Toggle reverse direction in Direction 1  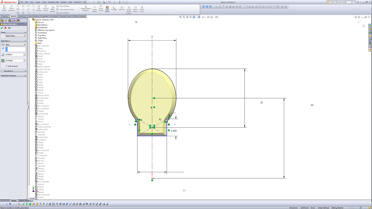point(3,45)
